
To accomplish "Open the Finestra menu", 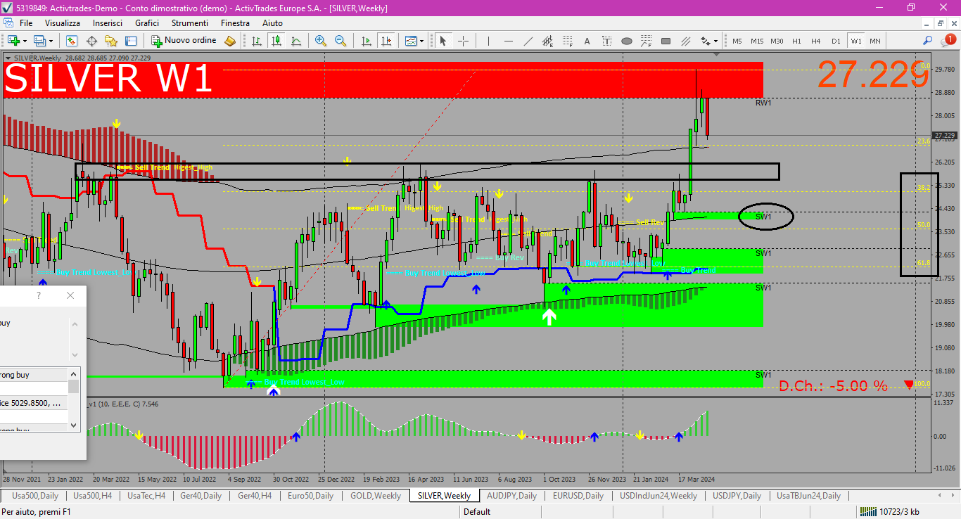I will (235, 23).
